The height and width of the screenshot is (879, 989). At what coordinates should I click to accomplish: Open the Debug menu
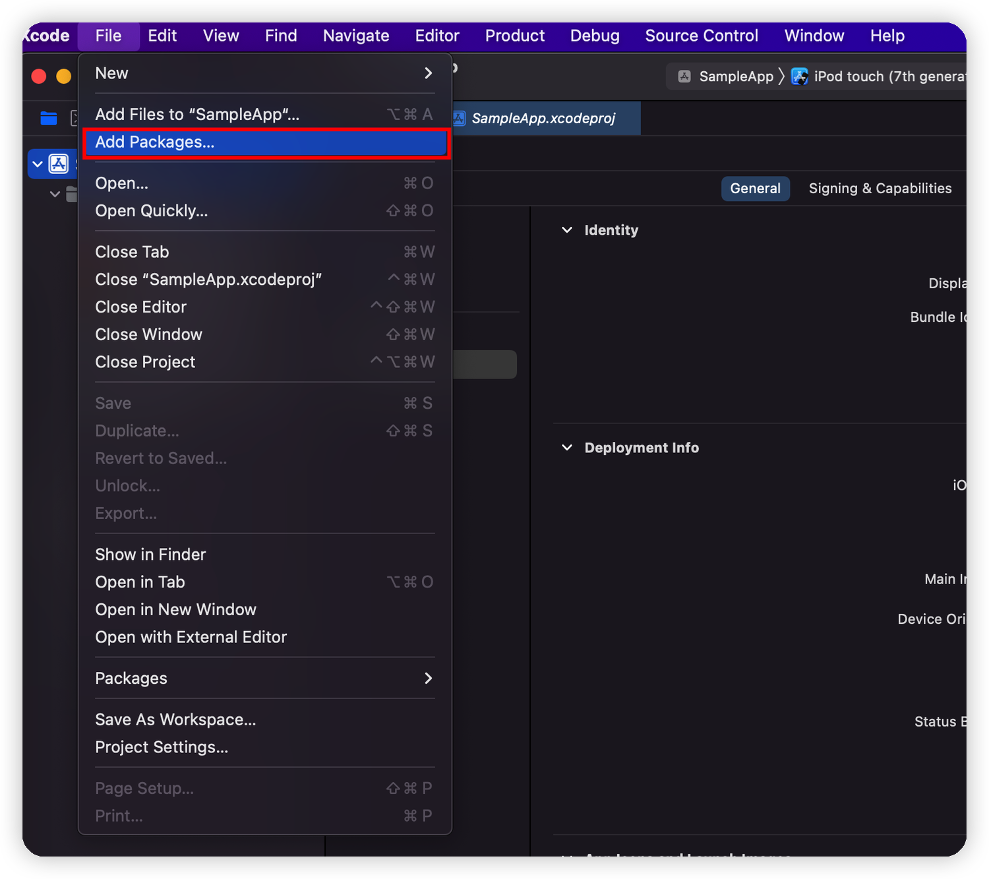pyautogui.click(x=595, y=36)
